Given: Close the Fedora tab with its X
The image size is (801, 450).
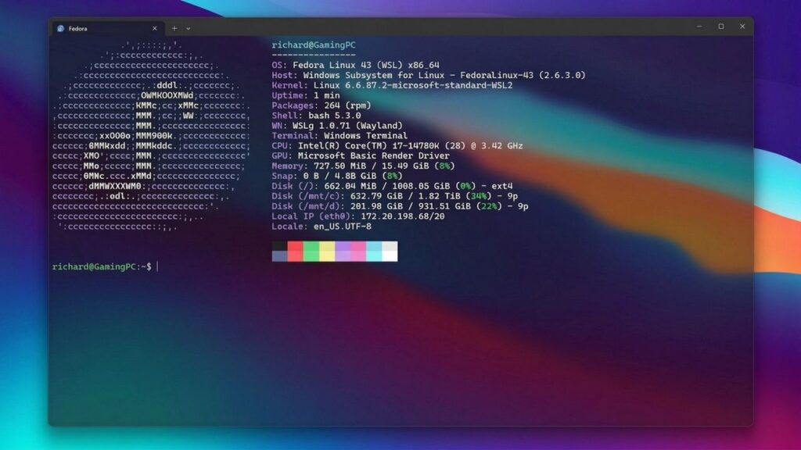Looking at the screenshot, I should click(155, 27).
